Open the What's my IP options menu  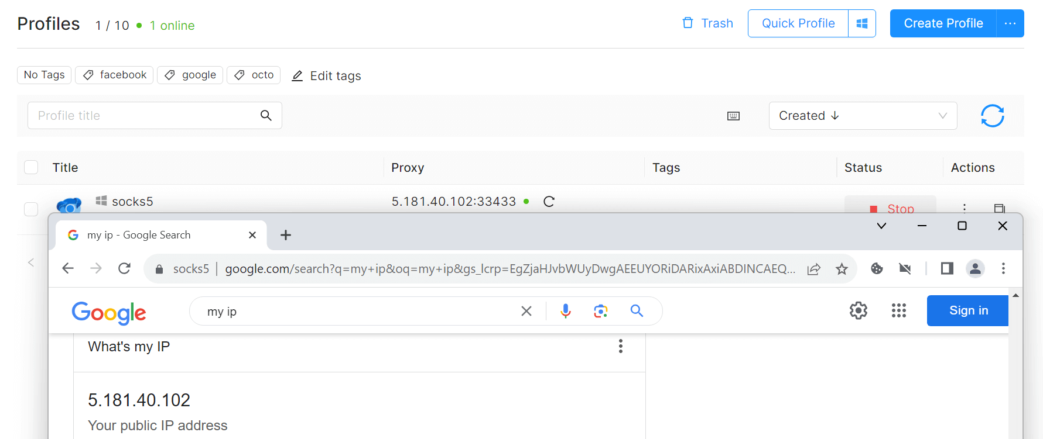coord(621,347)
